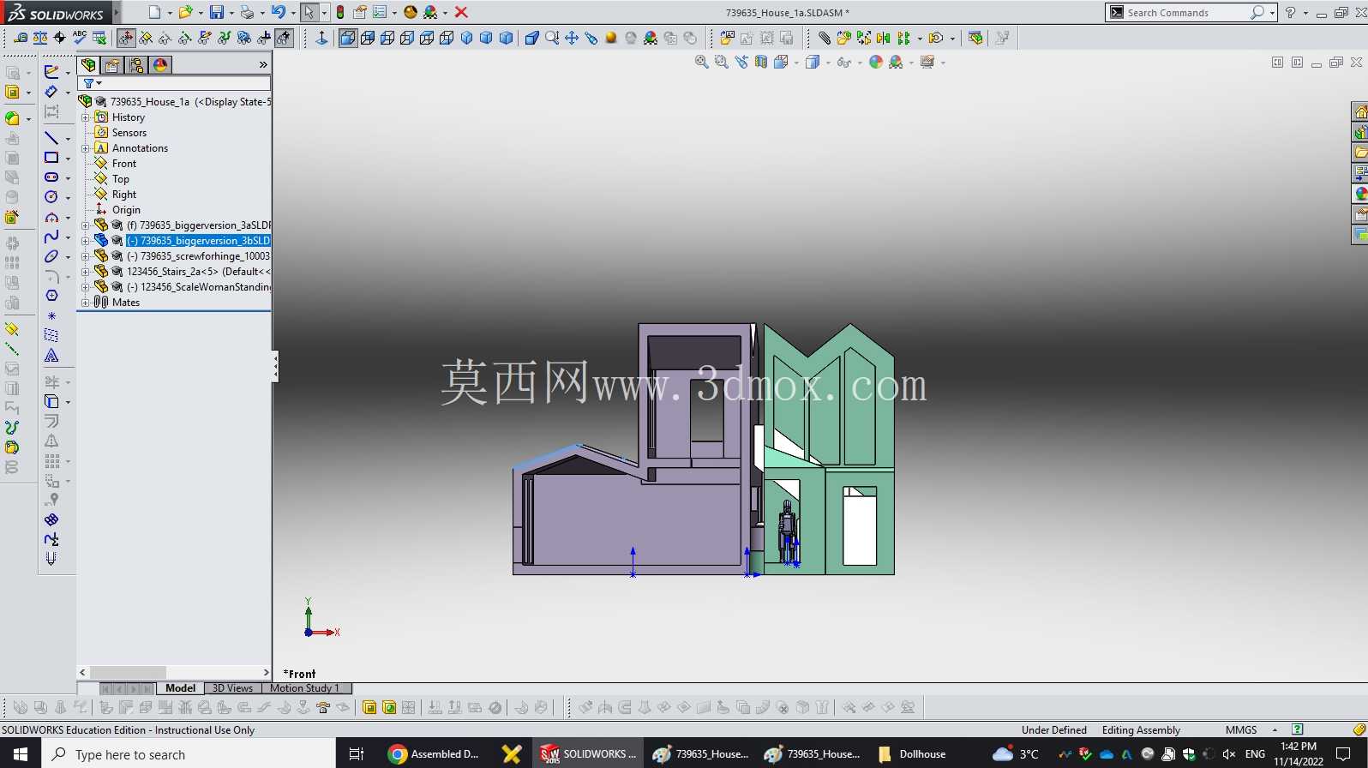Click the paperclip icon in the assembly toolbar
1368x768 pixels.
point(824,38)
